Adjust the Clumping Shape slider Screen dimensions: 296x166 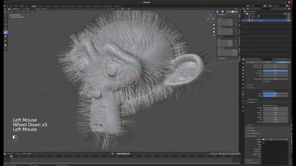[x=276, y=96]
